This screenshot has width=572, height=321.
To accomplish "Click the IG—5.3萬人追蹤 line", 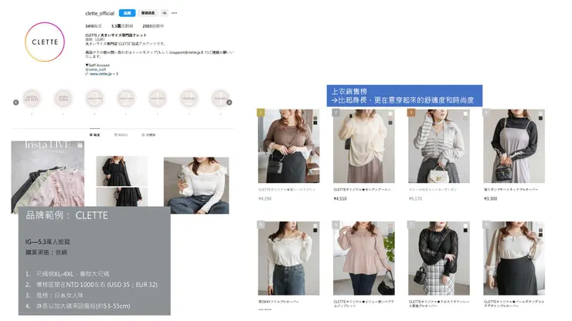I will 47,242.
